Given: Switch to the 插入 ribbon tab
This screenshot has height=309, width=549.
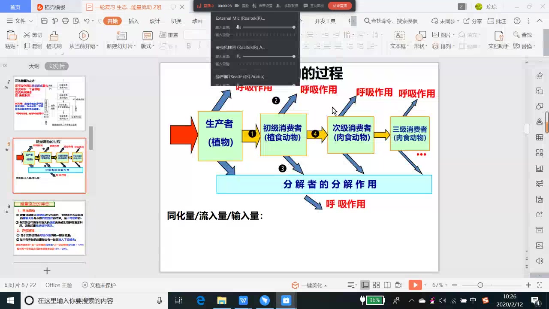Looking at the screenshot, I should (133, 21).
